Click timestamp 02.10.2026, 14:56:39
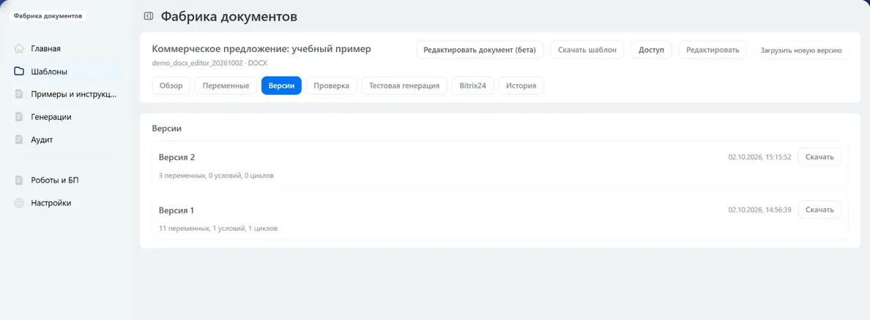The width and height of the screenshot is (870, 320). coord(759,210)
